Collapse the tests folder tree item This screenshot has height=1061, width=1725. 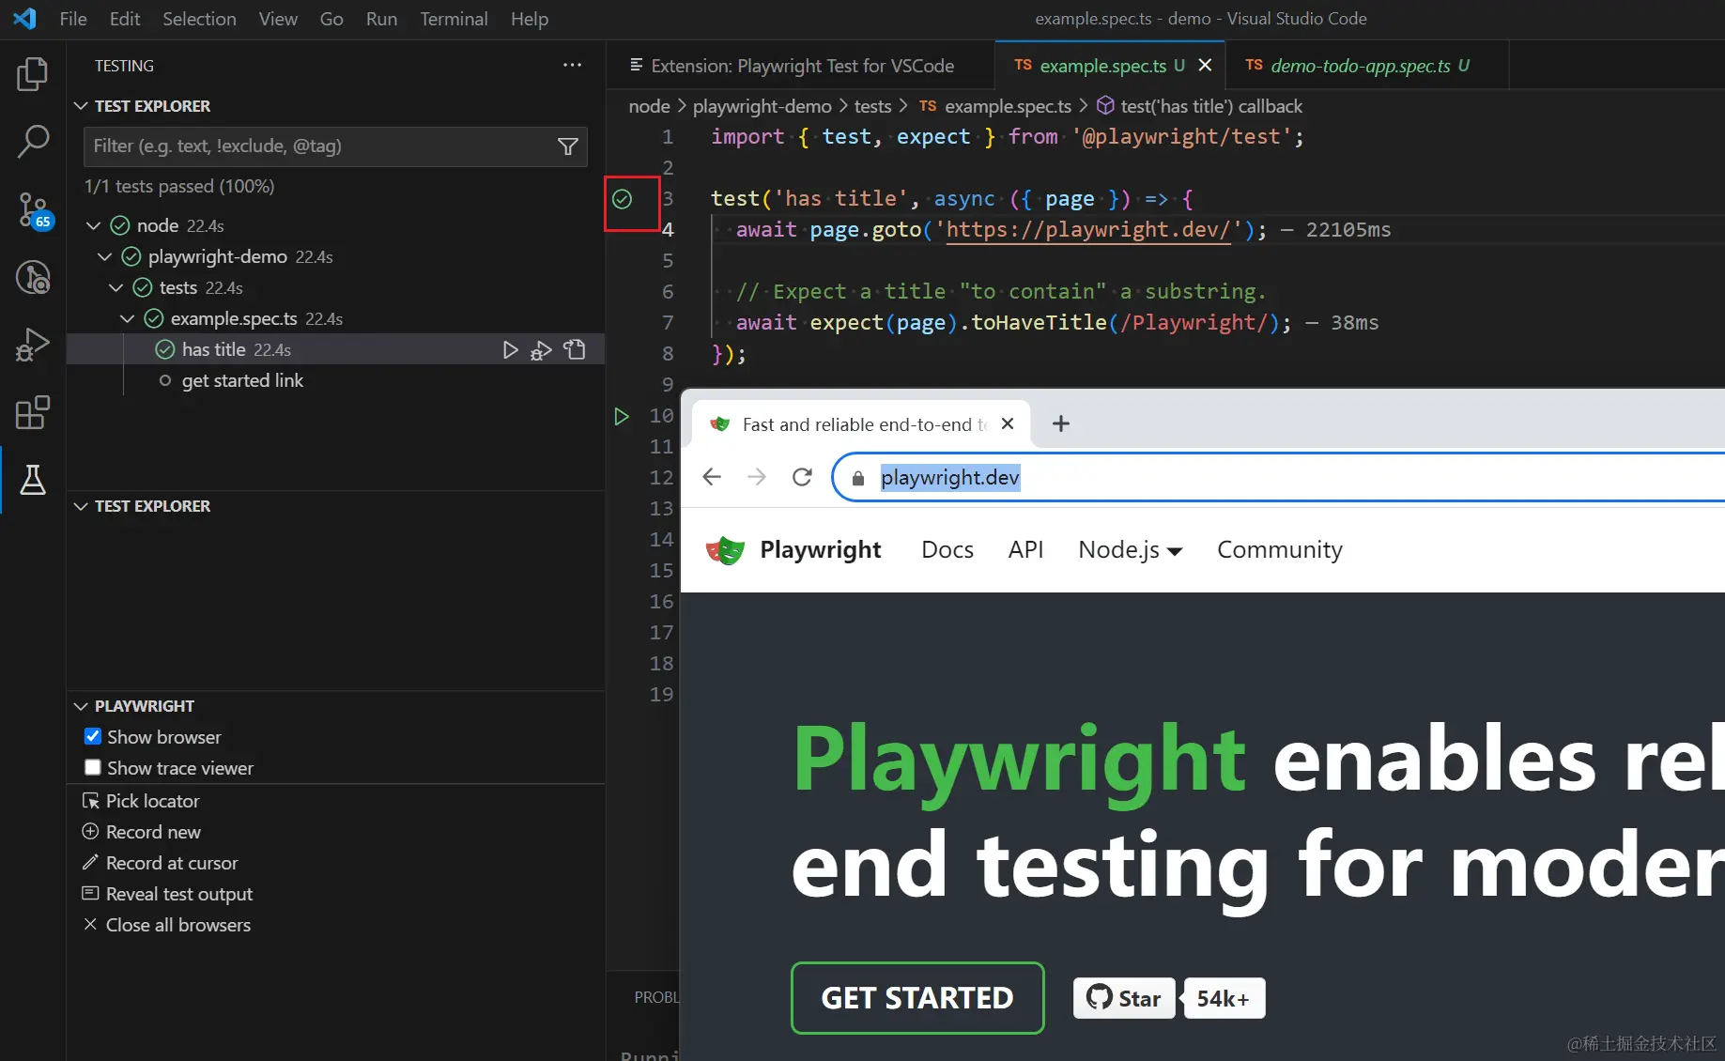(116, 287)
